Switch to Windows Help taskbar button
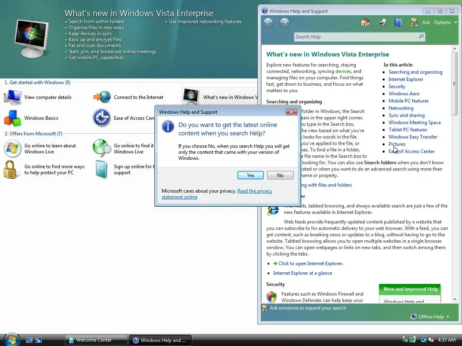 [160, 340]
